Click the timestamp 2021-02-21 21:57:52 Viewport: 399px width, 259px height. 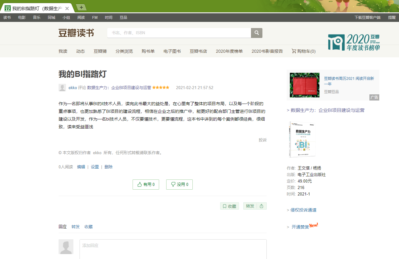click(195, 88)
